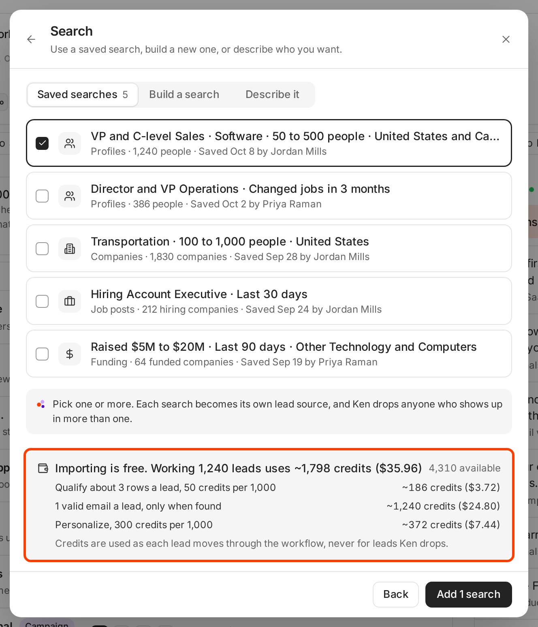Click the dollar icon for Raised $5M to $20M

[70, 354]
